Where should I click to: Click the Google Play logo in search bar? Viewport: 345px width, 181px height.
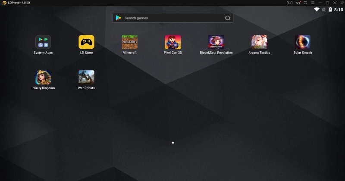118,18
